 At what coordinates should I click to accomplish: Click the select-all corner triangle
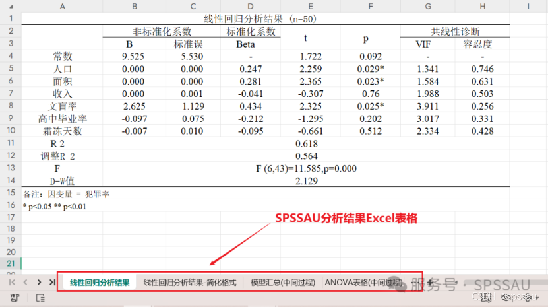tap(11, 7)
